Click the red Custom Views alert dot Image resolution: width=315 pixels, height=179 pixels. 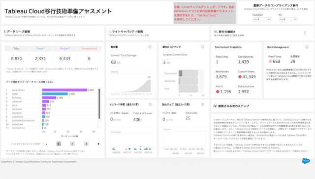(240, 77)
